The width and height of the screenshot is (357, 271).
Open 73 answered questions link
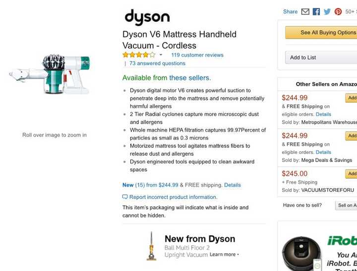[x=157, y=63]
